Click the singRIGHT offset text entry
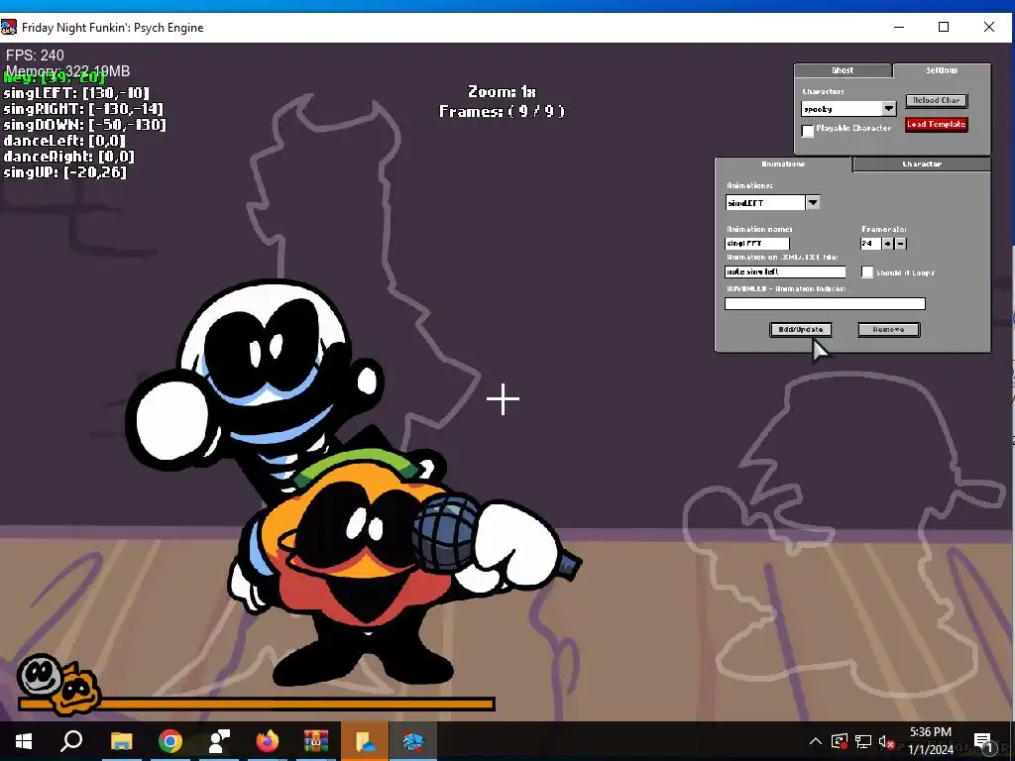The height and width of the screenshot is (761, 1015). click(x=83, y=109)
